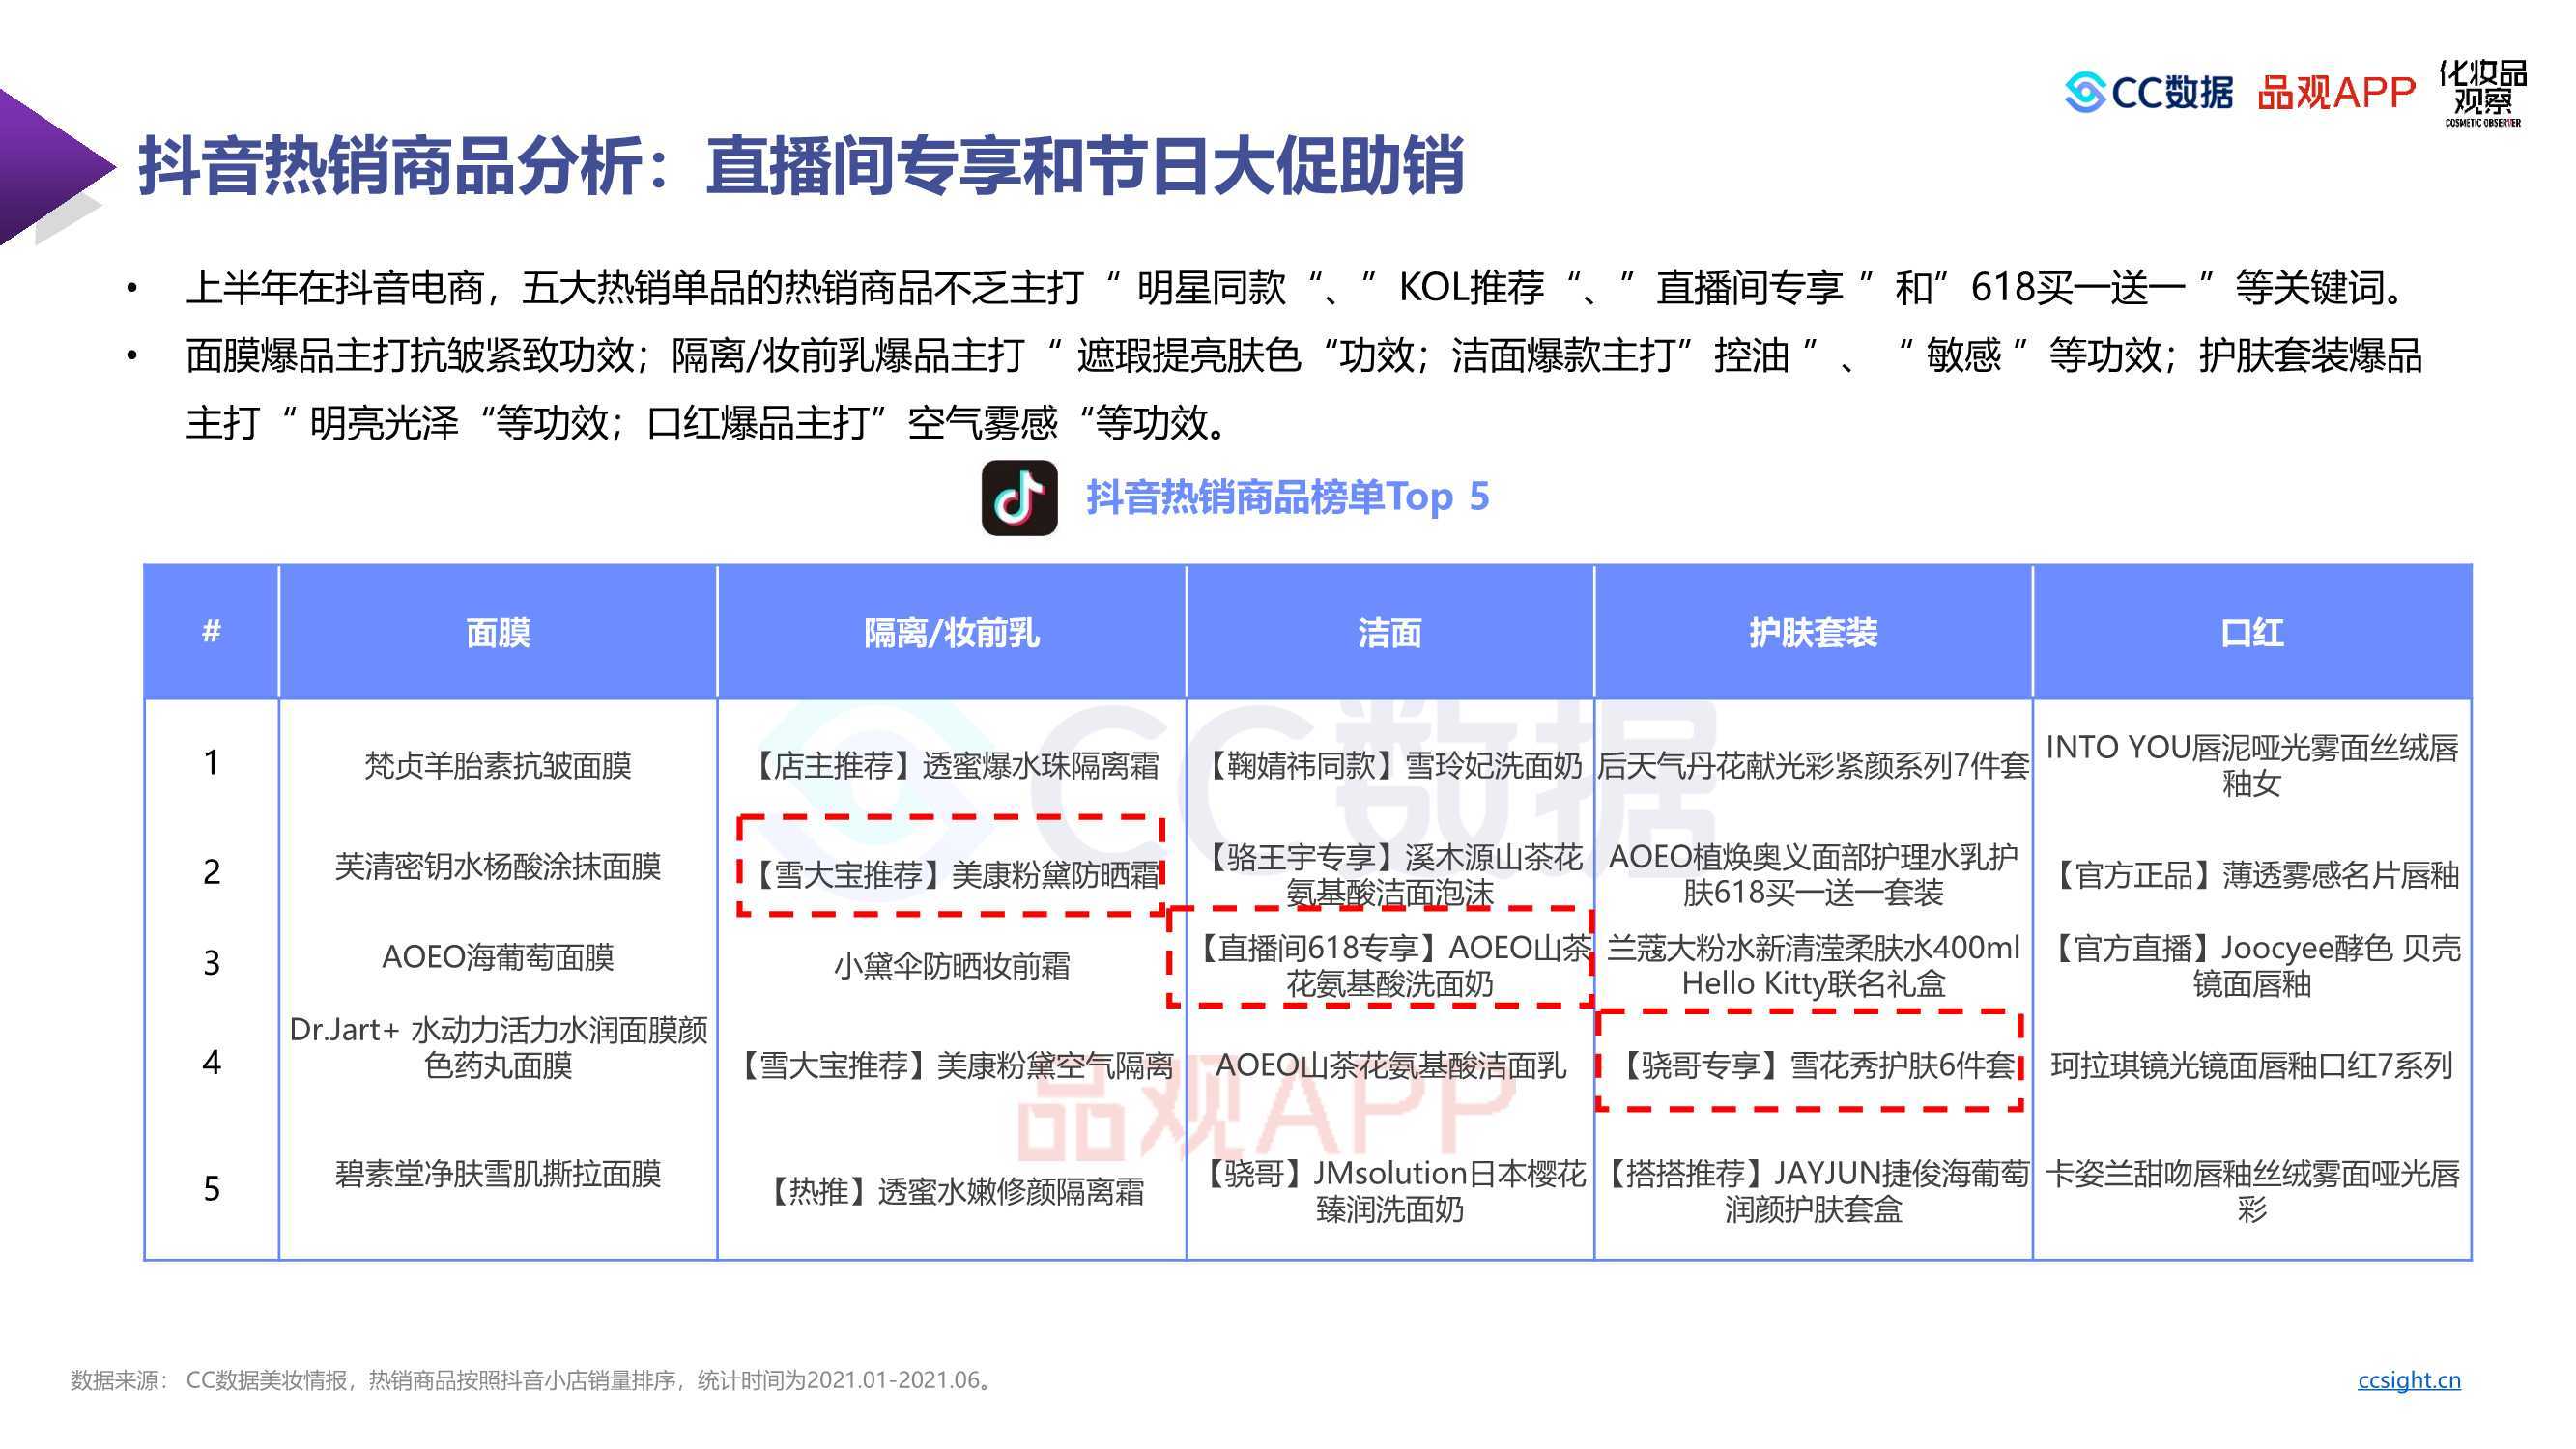Select cell 后天气丹花献光彩紧颜系列7件套
This screenshot has width=2576, height=1449.
pyautogui.click(x=1813, y=766)
